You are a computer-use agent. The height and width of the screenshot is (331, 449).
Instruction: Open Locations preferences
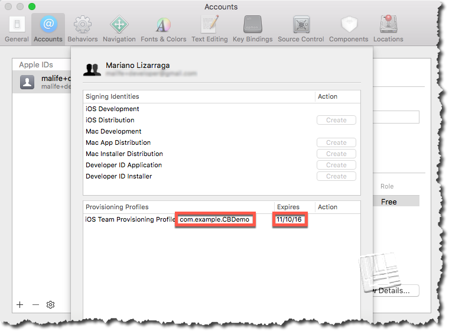pyautogui.click(x=388, y=29)
